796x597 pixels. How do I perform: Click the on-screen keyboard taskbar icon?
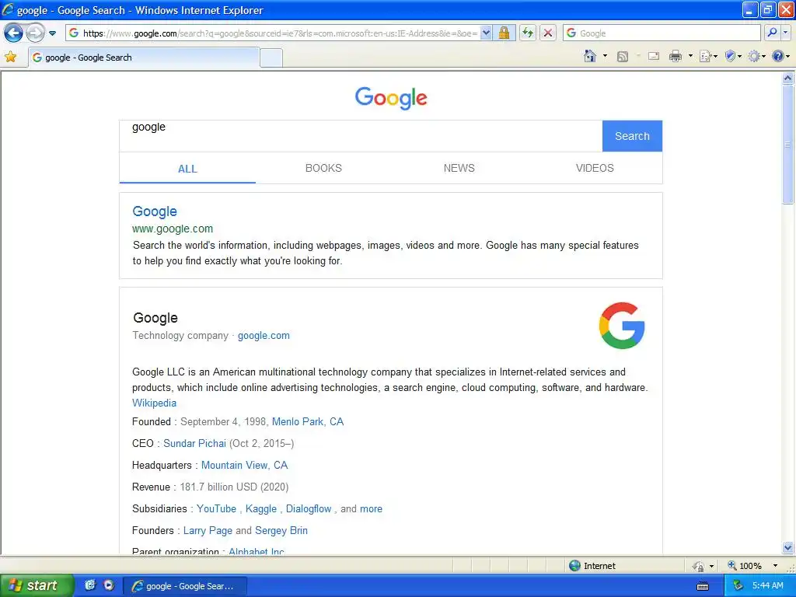[703, 586]
